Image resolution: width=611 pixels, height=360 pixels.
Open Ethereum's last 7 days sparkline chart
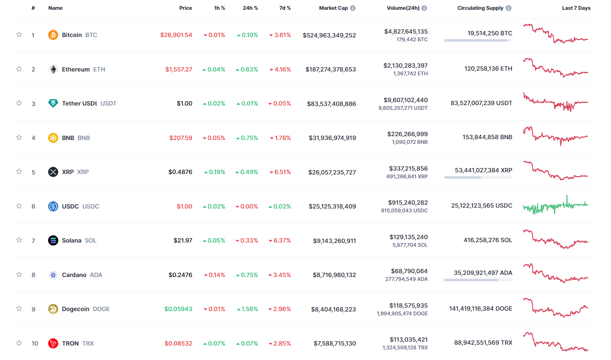click(556, 68)
